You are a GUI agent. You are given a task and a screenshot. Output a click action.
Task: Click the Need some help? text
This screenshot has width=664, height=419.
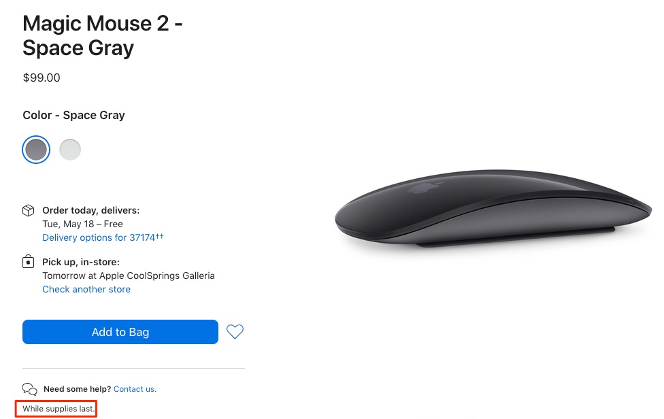(77, 389)
